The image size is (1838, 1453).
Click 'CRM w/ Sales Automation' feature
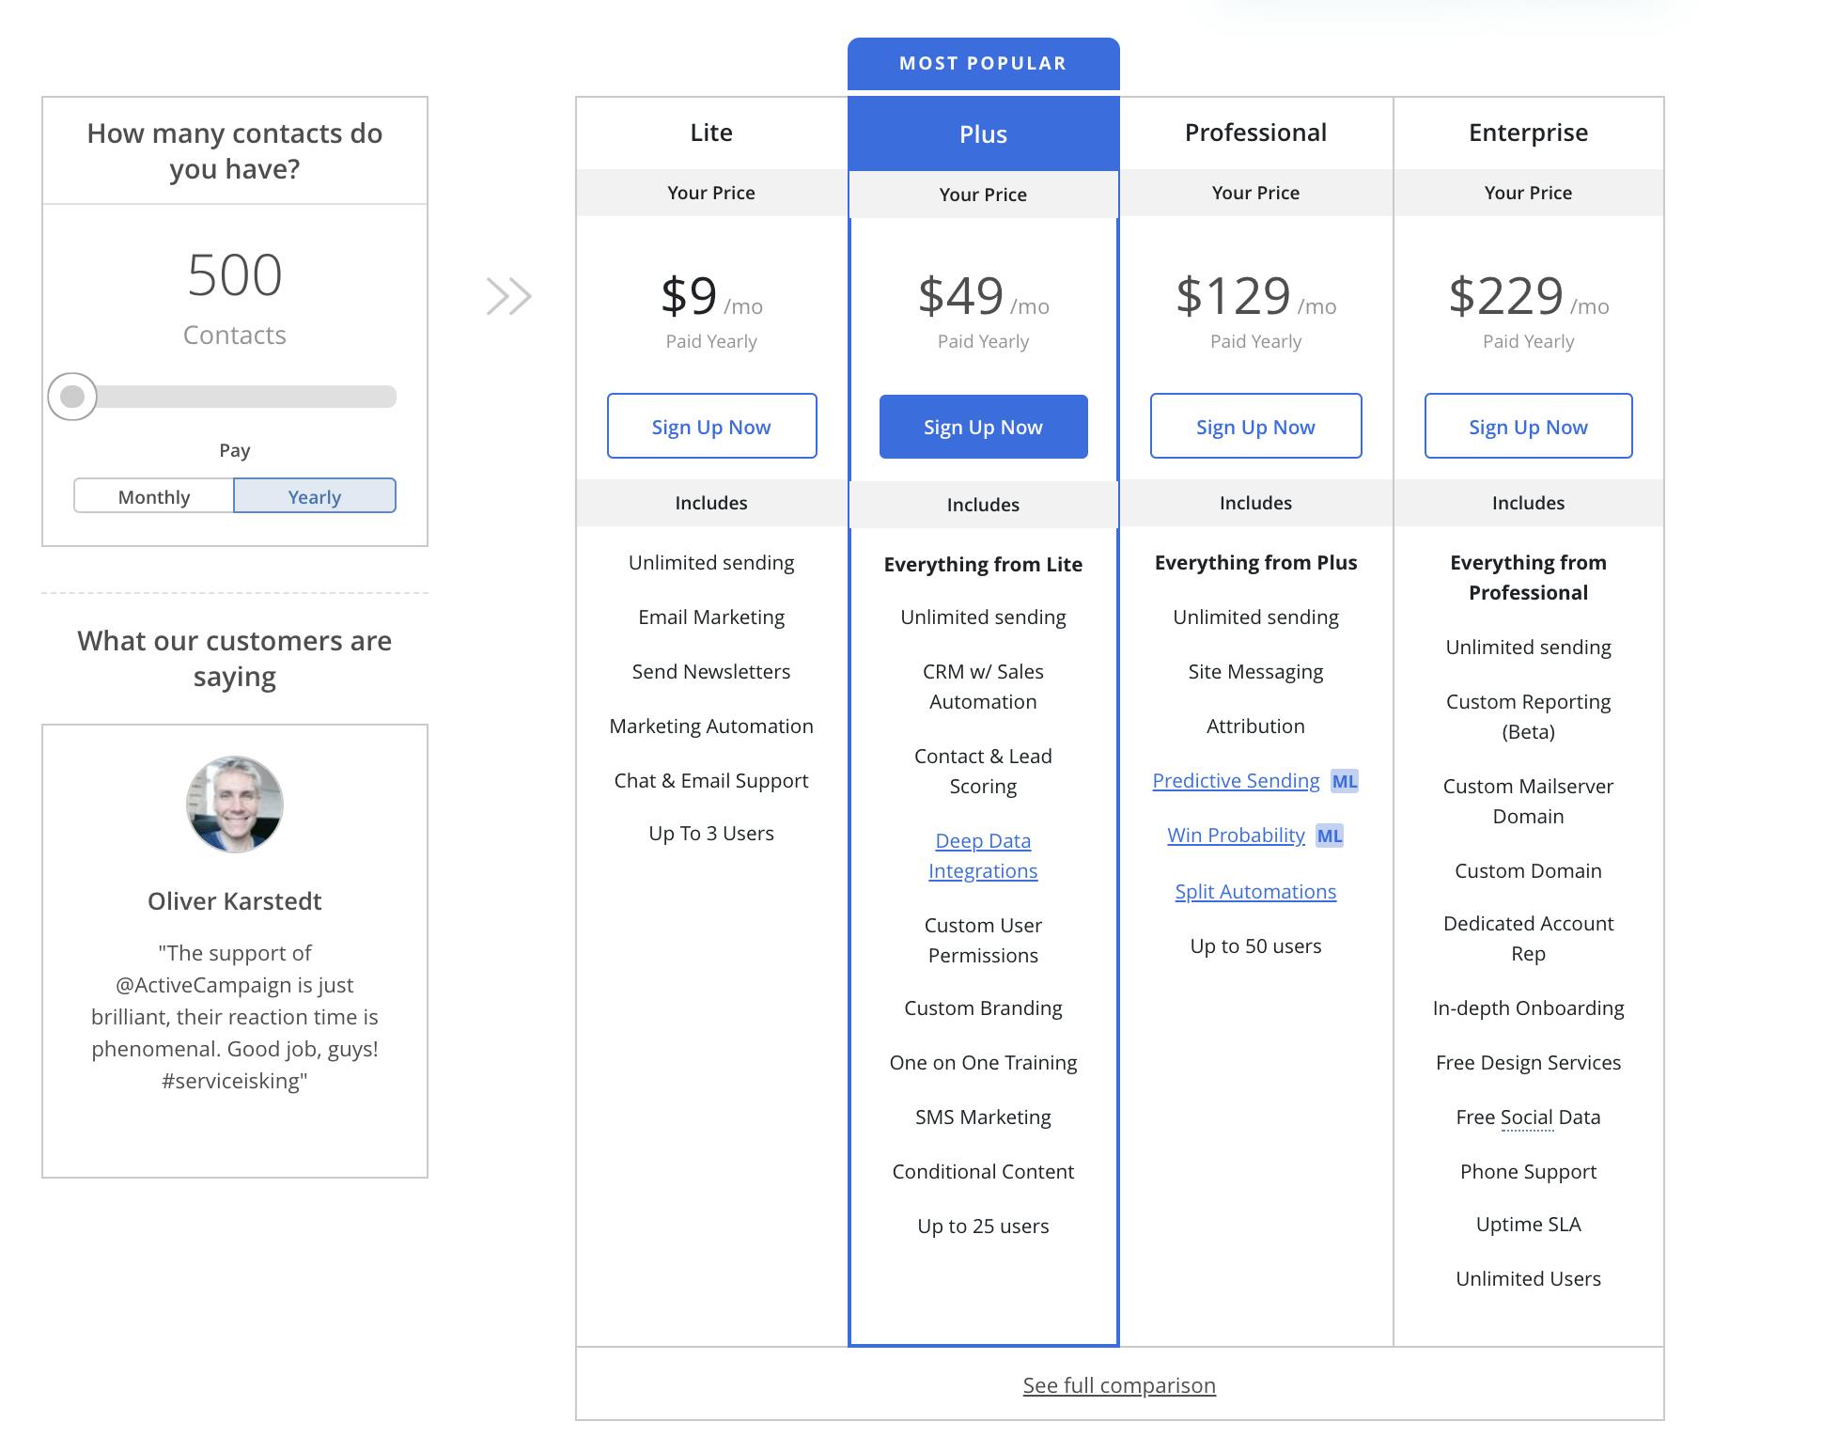[983, 687]
